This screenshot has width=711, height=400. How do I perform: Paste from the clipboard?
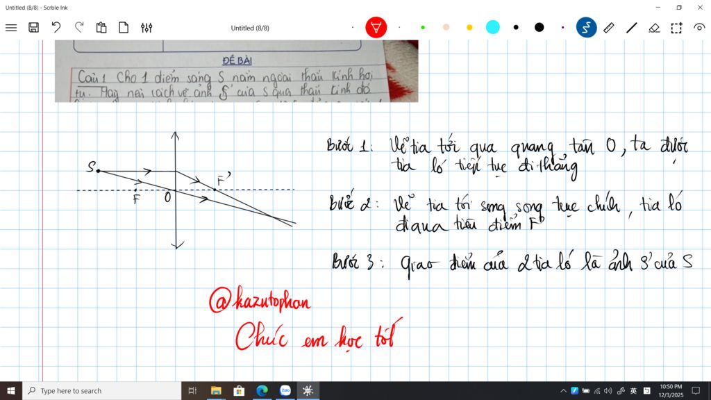[101, 28]
